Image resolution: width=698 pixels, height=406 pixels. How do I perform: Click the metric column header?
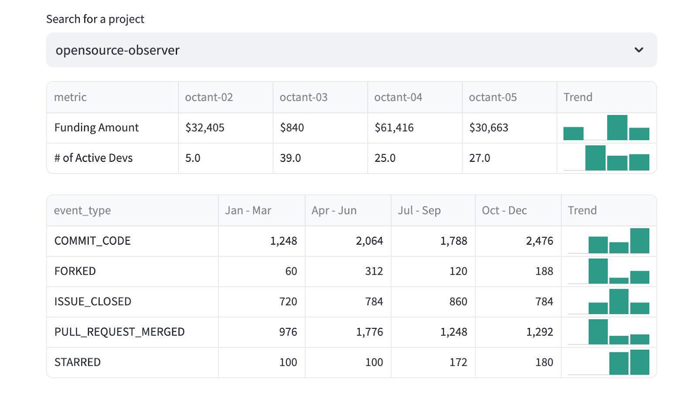(70, 97)
